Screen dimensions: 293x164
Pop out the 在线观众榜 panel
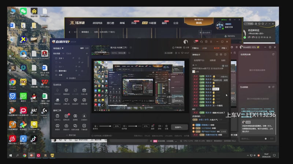coord(273,54)
